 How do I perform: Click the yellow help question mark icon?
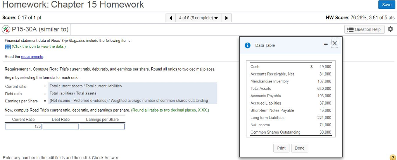(392, 157)
